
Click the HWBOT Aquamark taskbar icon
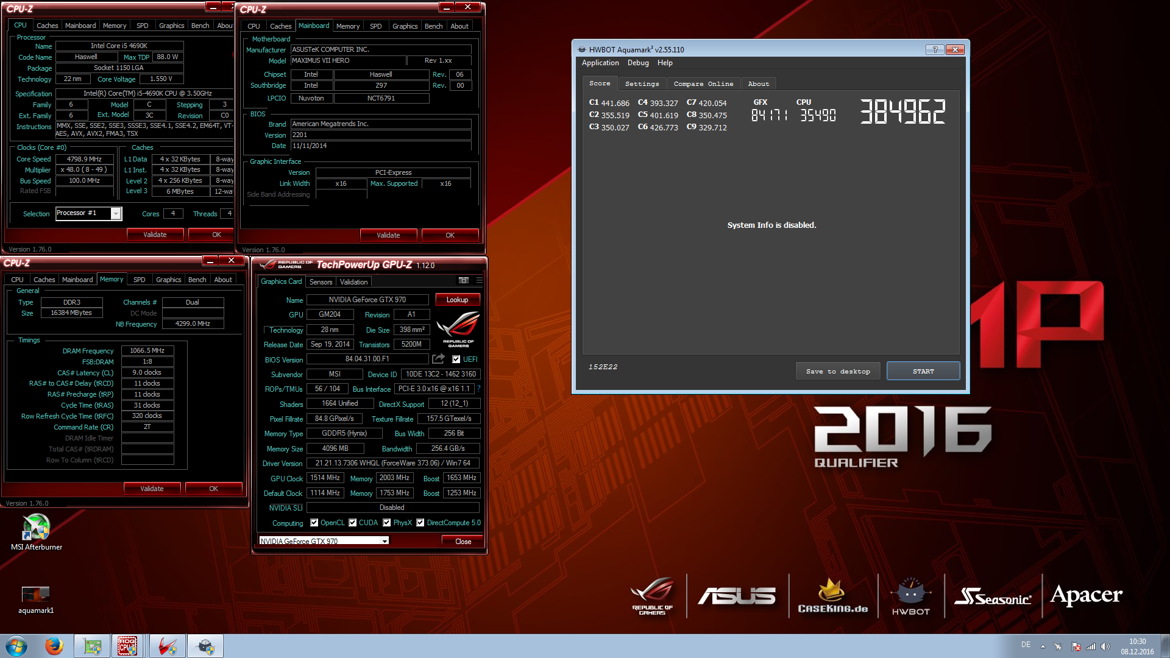[205, 646]
